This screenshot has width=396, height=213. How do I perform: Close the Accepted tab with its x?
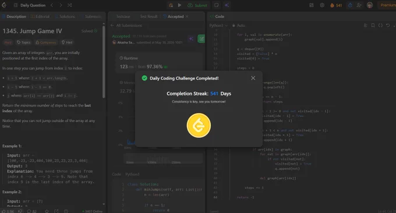click(187, 16)
